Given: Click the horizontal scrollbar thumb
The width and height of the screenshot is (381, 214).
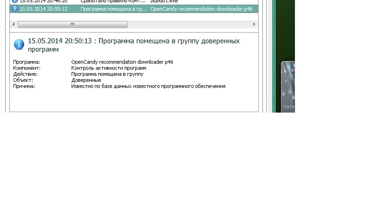Looking at the screenshot, I should [73, 24].
